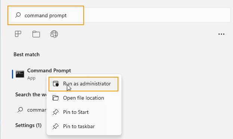Screen dimensions: 233x139
Task: Click the folder icon beside Open file location
Action: point(56,98)
